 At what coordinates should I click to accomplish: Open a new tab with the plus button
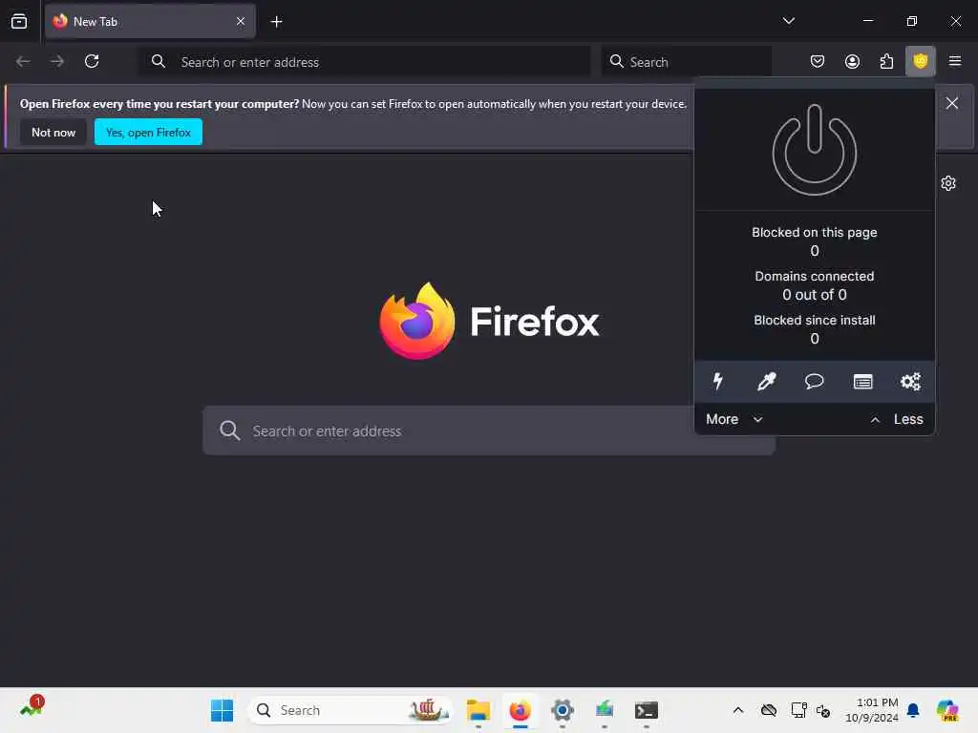tap(276, 22)
